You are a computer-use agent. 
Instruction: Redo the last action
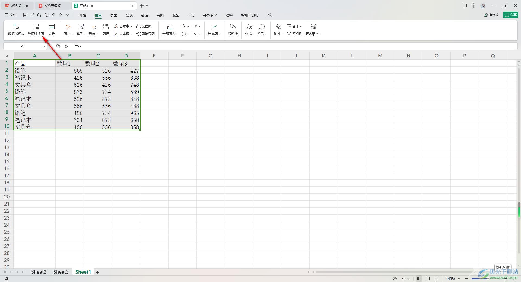tap(61, 15)
